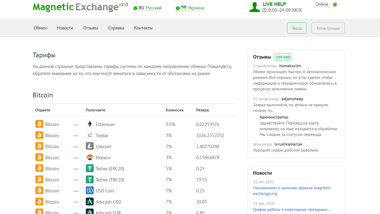Click the green online status indicator
The height and width of the screenshot is (214, 380).
[x=335, y=4]
